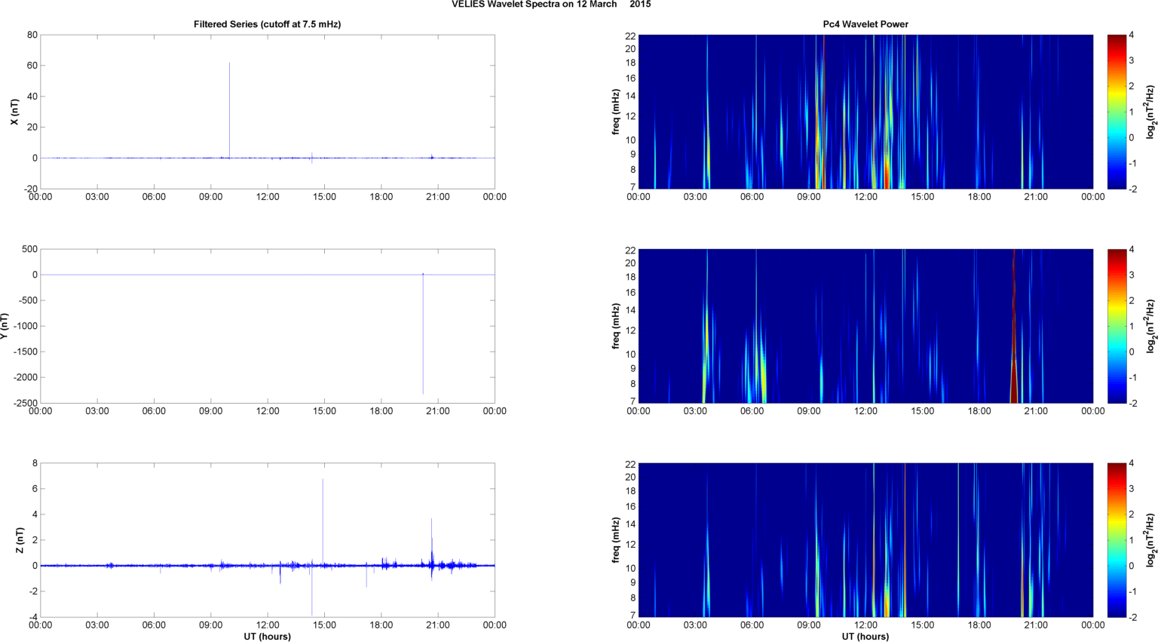This screenshot has height=642, width=1158.
Task: Click the freq (mHz) label of the top spectrogram
Action: pos(616,112)
